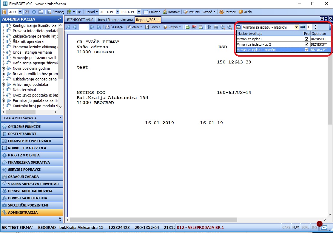The height and width of the screenshot is (233, 333).
Task: Click the binoculars search icon in the top toolbar
Action: click(27, 12)
